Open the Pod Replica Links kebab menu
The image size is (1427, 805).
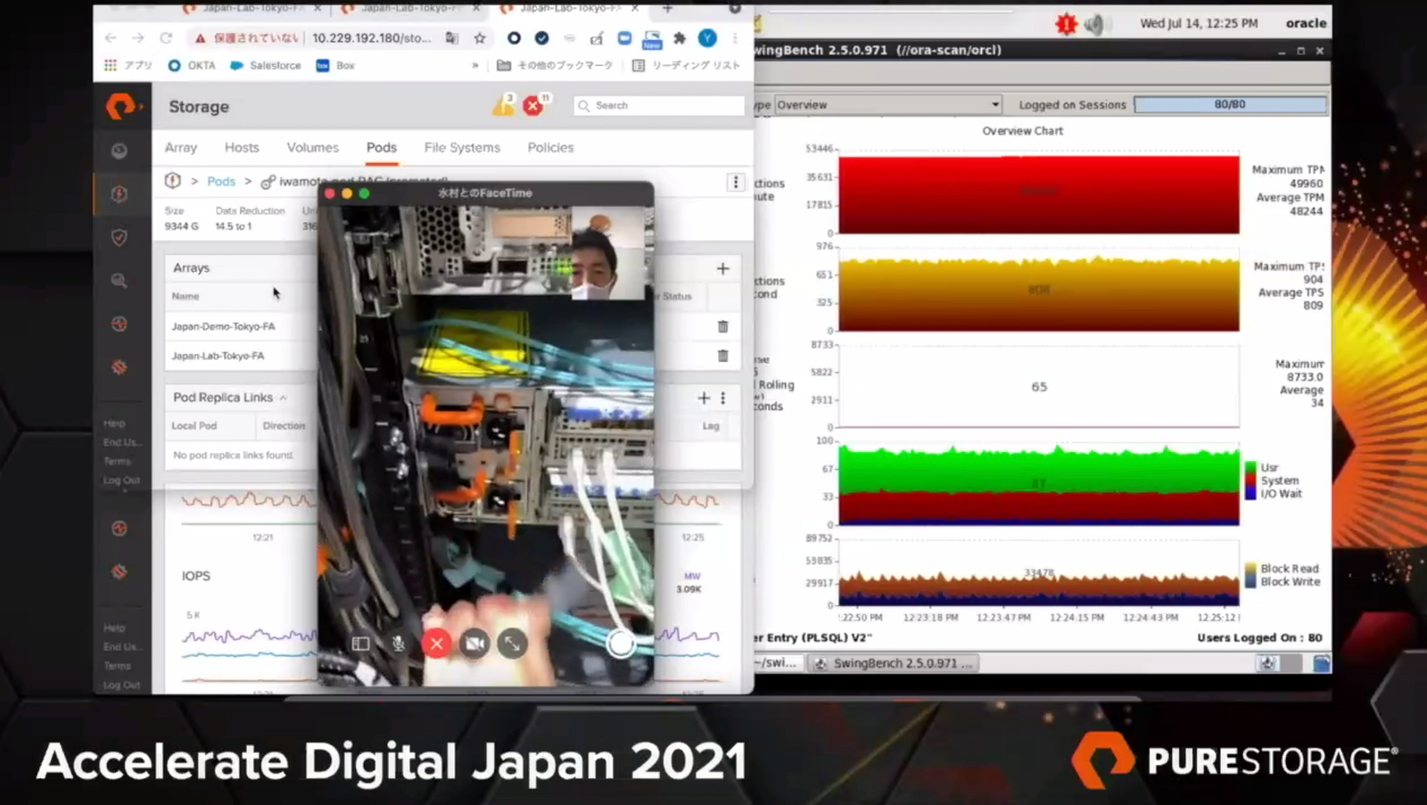723,398
